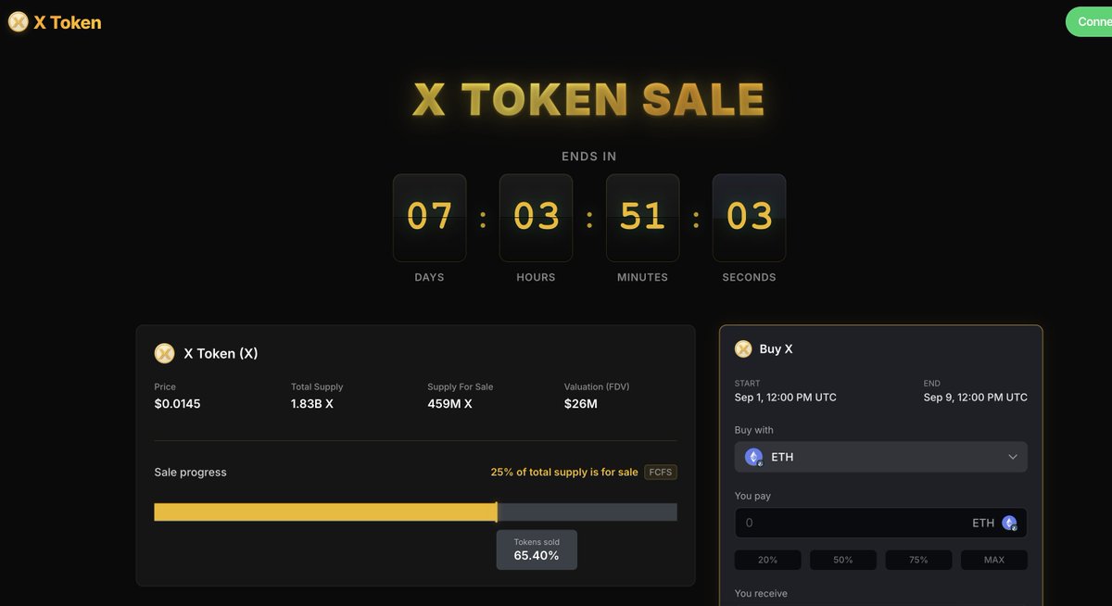This screenshot has height=606, width=1112.
Task: Expand currency list via chevron arrow
Action: coord(1013,457)
